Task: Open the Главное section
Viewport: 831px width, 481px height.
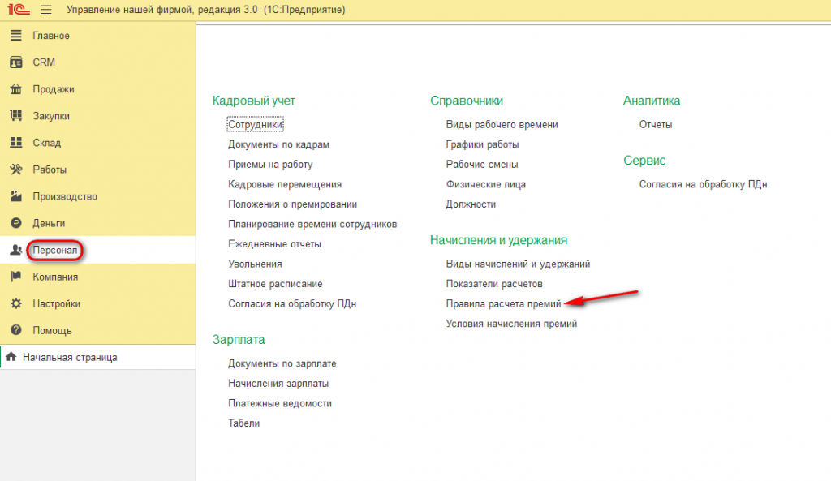Action: (51, 36)
